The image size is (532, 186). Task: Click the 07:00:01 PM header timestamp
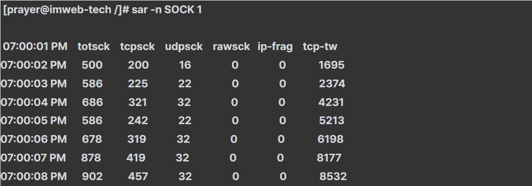[35, 46]
